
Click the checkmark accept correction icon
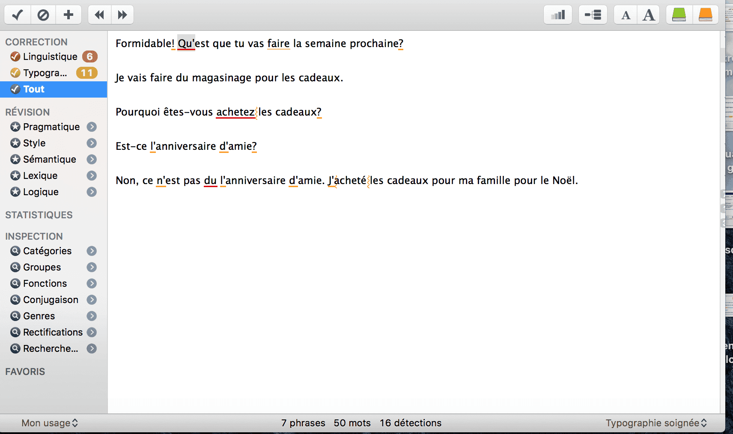coord(17,15)
